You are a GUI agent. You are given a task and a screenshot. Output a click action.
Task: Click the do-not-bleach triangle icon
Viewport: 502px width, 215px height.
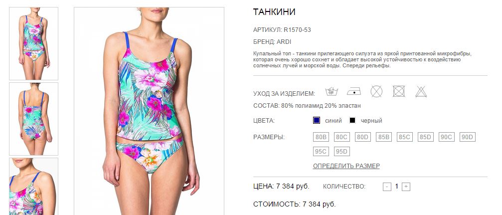[421, 92]
